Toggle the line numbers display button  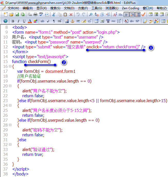[138, 15]
